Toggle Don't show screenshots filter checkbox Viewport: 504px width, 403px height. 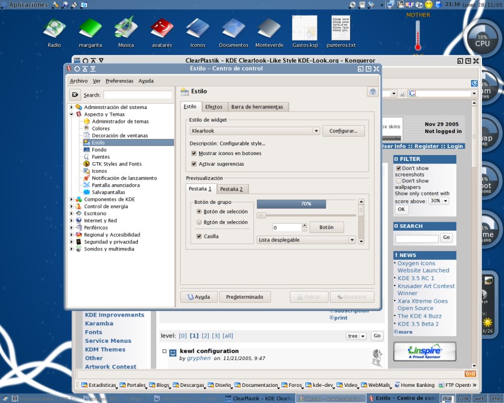click(x=398, y=168)
